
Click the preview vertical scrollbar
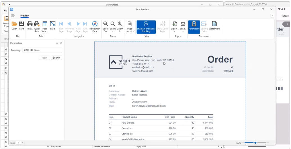(275, 66)
